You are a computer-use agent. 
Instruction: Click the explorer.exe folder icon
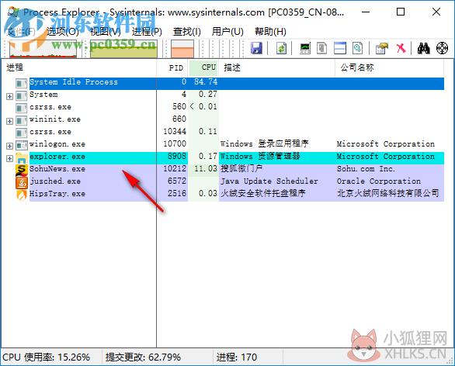click(x=22, y=158)
